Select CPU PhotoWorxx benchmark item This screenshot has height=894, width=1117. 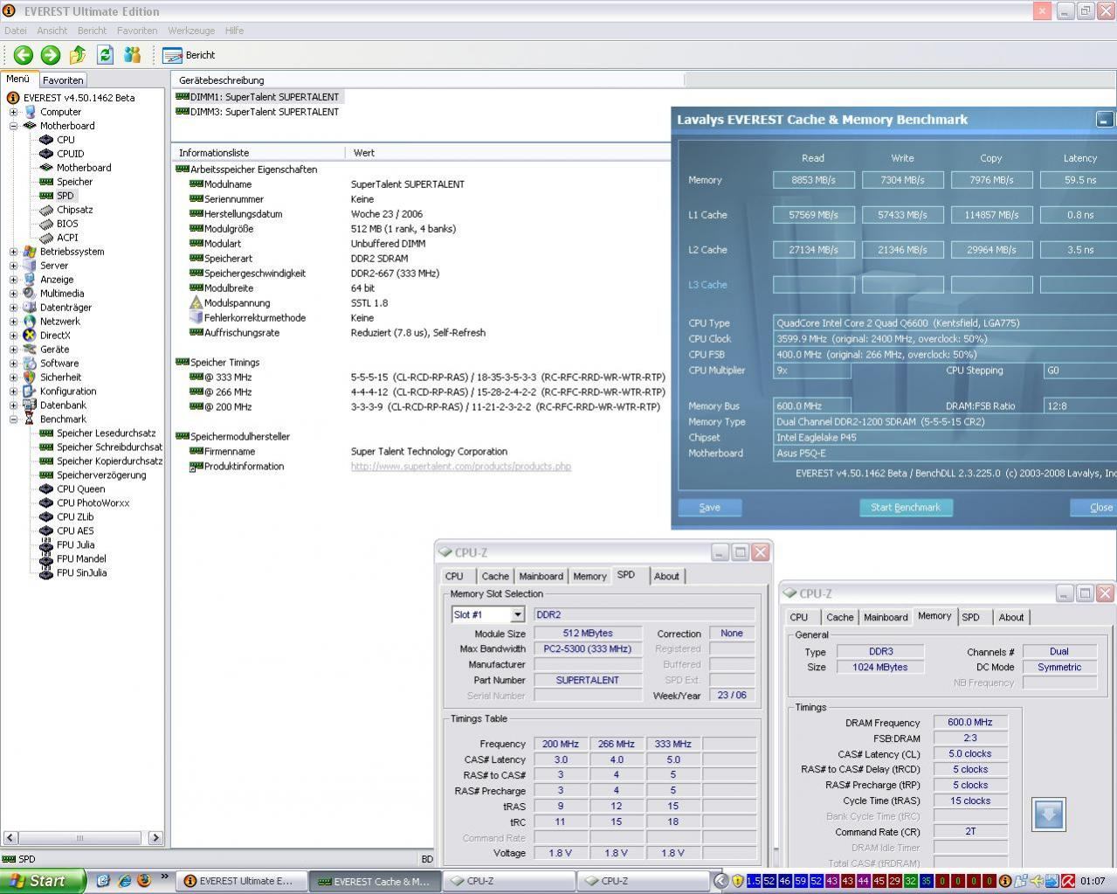93,503
